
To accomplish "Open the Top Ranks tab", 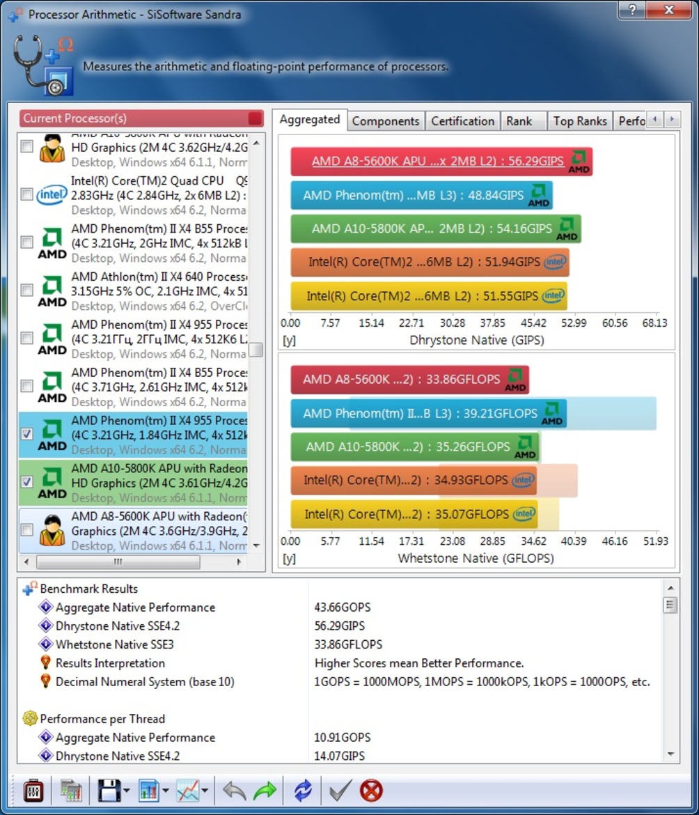I will click(579, 121).
